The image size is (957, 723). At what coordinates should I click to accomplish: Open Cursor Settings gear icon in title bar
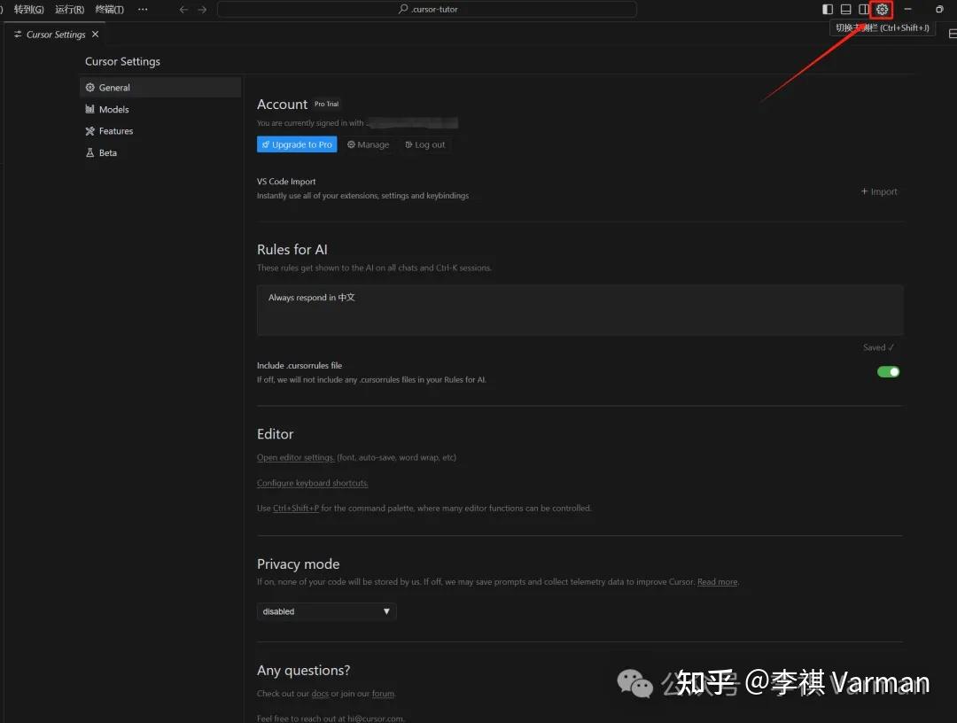coord(882,9)
